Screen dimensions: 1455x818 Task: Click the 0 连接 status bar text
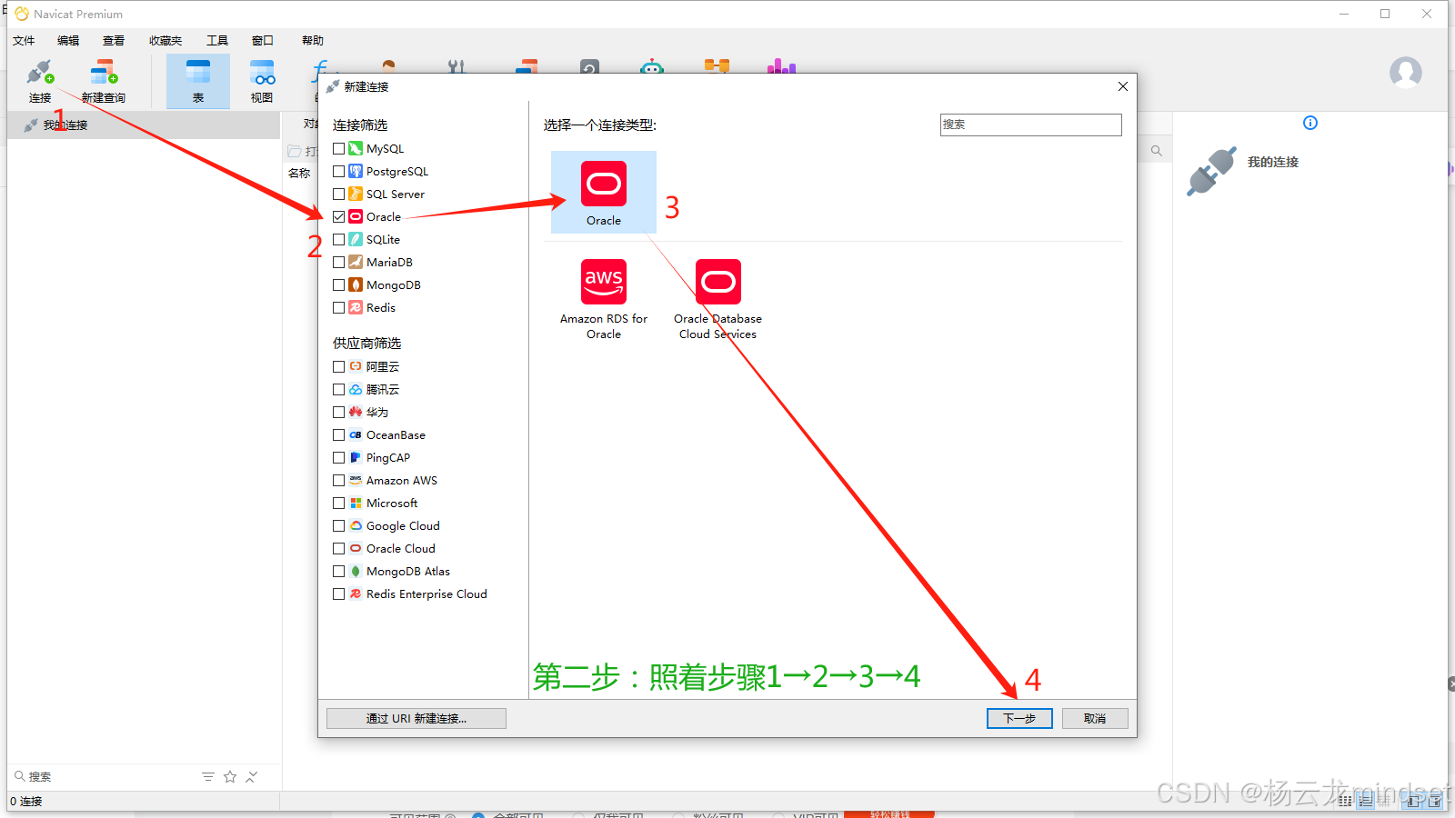pos(26,801)
